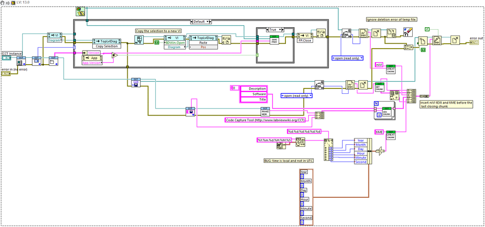Click the upper Open/Create/Replace File icon
Screen dimensions: 485x227
(346, 34)
